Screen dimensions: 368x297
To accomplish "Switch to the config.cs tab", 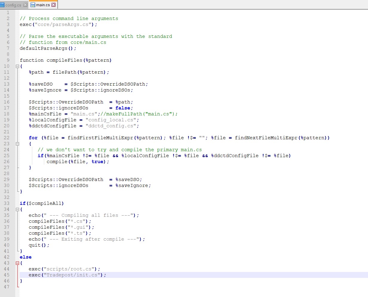I will (x=13, y=5).
